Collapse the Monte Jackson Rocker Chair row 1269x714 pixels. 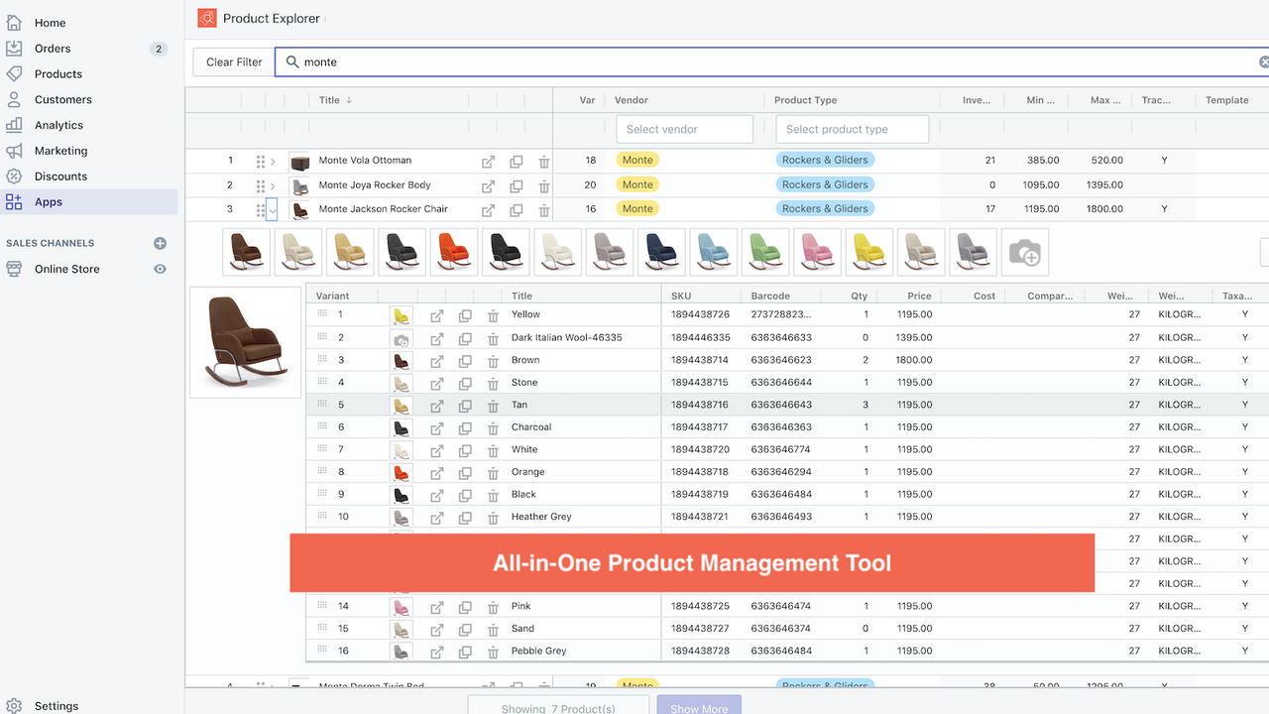(273, 209)
